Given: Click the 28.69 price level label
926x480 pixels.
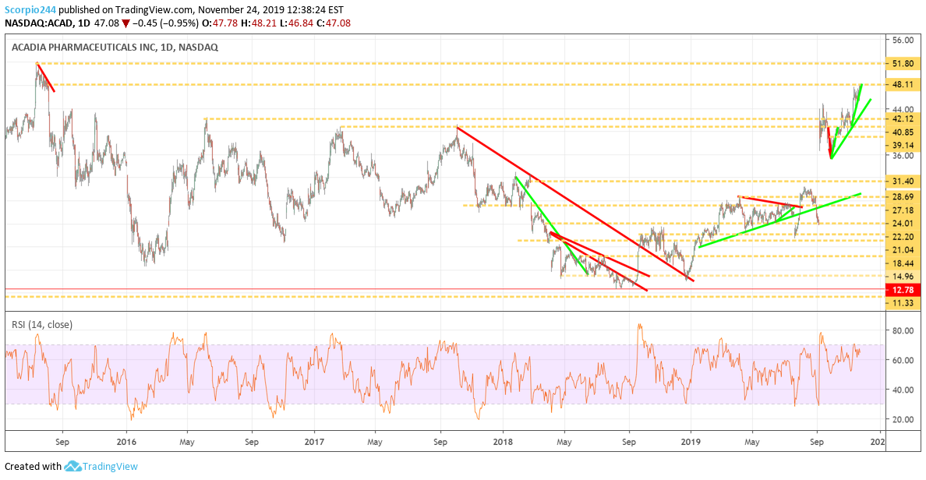Looking at the screenshot, I should (903, 196).
